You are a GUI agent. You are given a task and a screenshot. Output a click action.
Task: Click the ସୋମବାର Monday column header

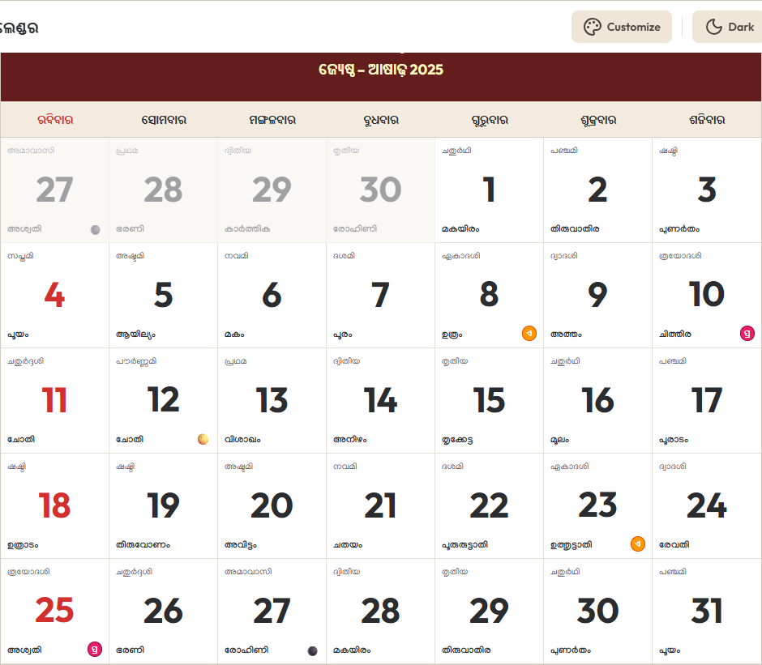(164, 120)
